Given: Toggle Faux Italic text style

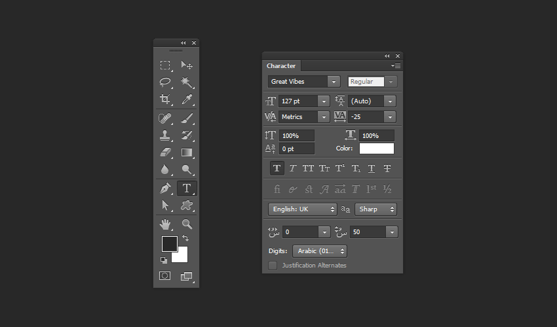Looking at the screenshot, I should click(x=293, y=168).
